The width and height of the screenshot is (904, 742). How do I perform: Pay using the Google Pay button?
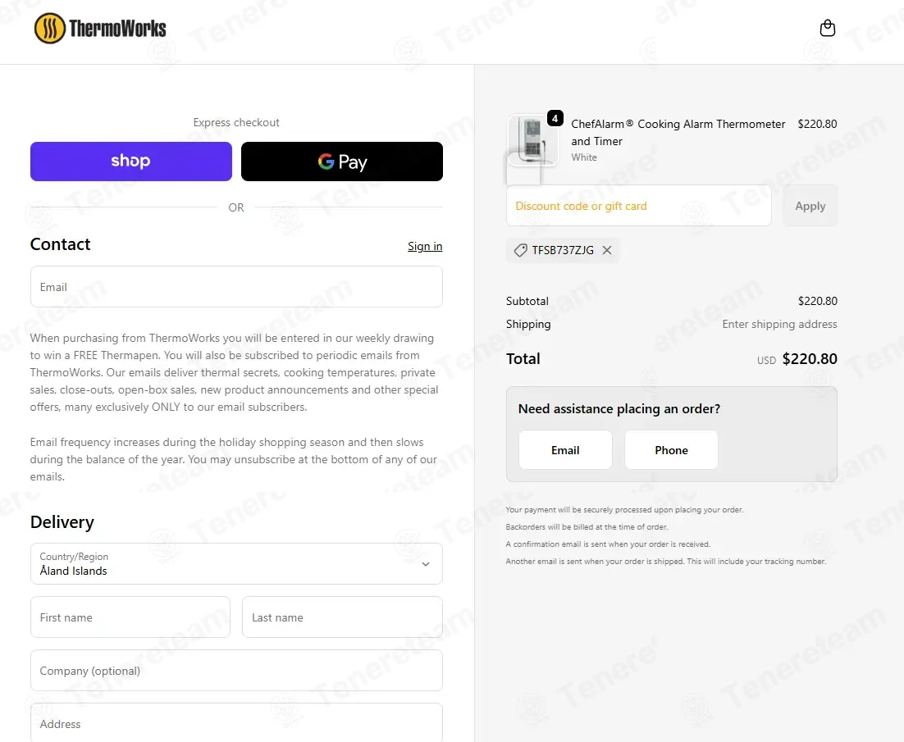click(342, 162)
